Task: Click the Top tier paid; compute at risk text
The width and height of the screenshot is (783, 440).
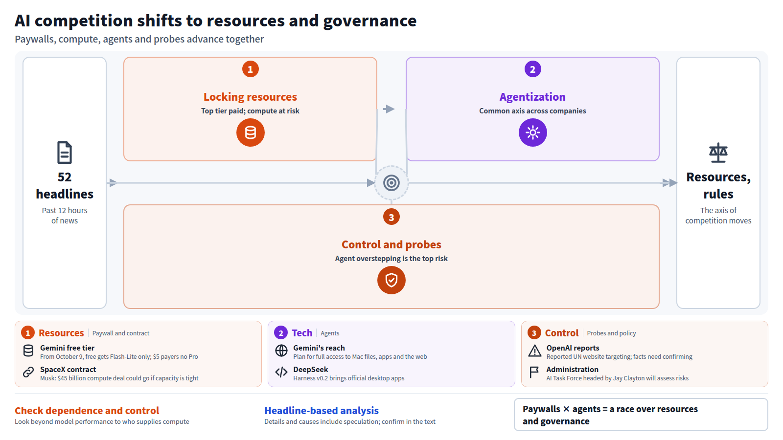Action: (x=251, y=111)
